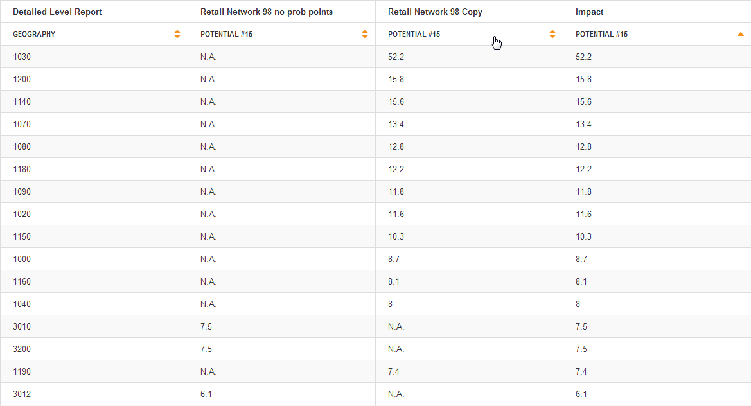Click the GEOGRAPHY column header label
The width and height of the screenshot is (751, 406).
point(34,35)
